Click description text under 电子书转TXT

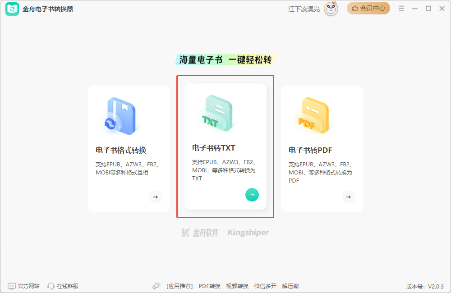(x=224, y=170)
